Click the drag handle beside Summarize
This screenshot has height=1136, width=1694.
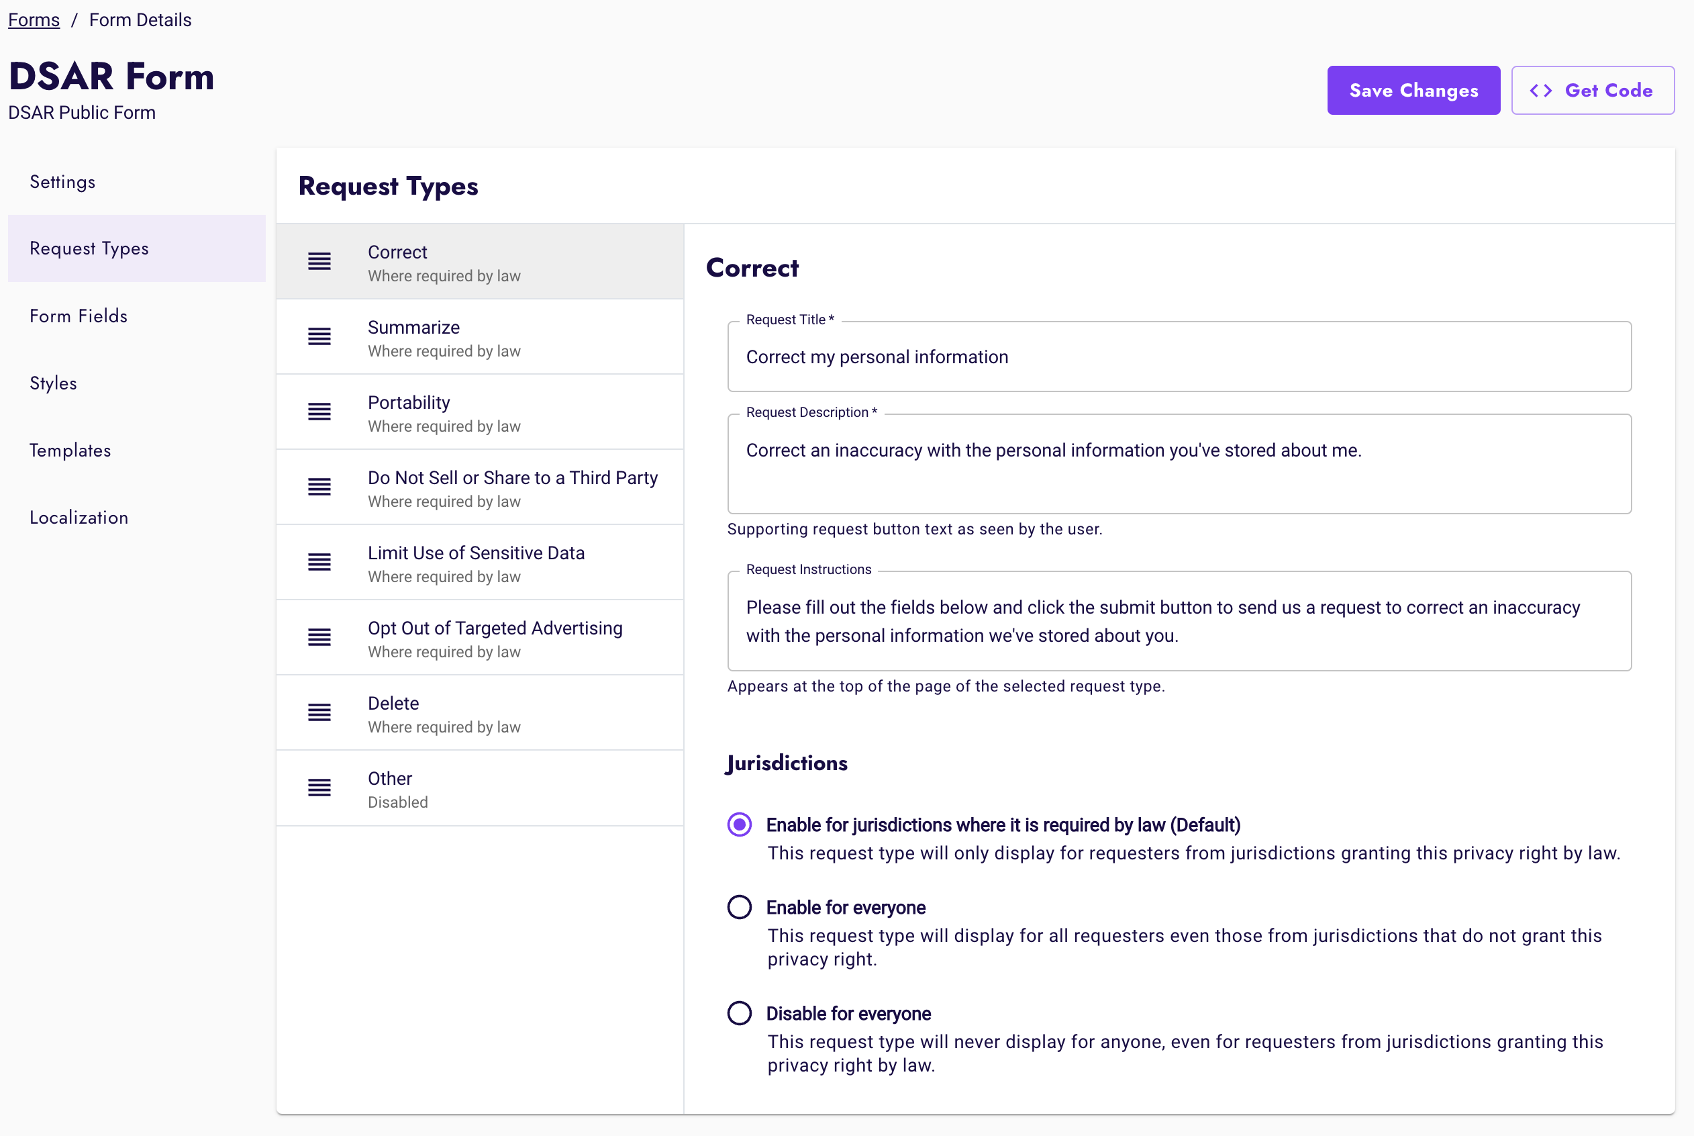[x=319, y=336]
